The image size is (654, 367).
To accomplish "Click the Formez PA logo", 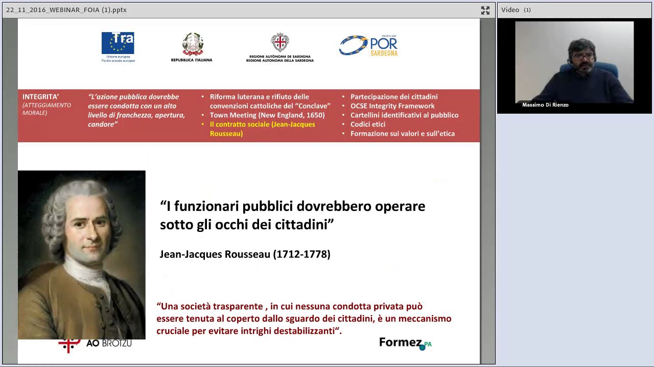I will pos(405,343).
